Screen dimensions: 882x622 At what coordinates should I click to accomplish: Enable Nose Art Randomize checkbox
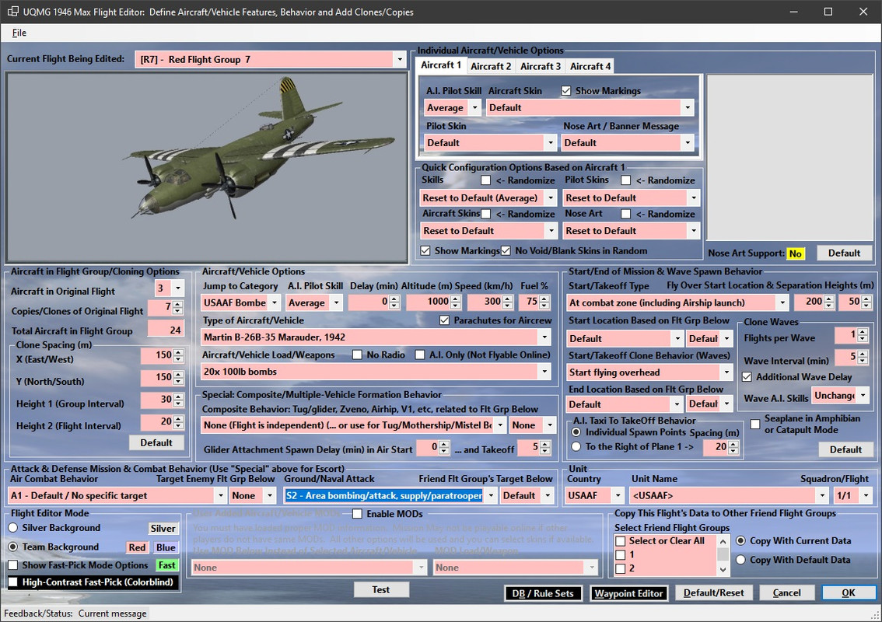[x=625, y=214]
